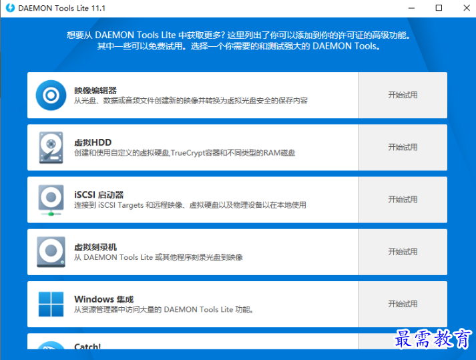Click the DAEMON Tools lightning logo icon
The height and width of the screenshot is (360, 476).
(10, 8)
